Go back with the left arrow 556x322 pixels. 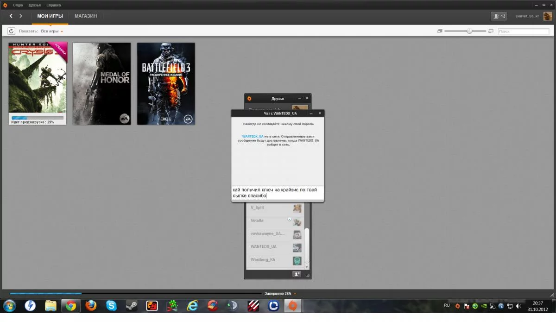(x=11, y=16)
